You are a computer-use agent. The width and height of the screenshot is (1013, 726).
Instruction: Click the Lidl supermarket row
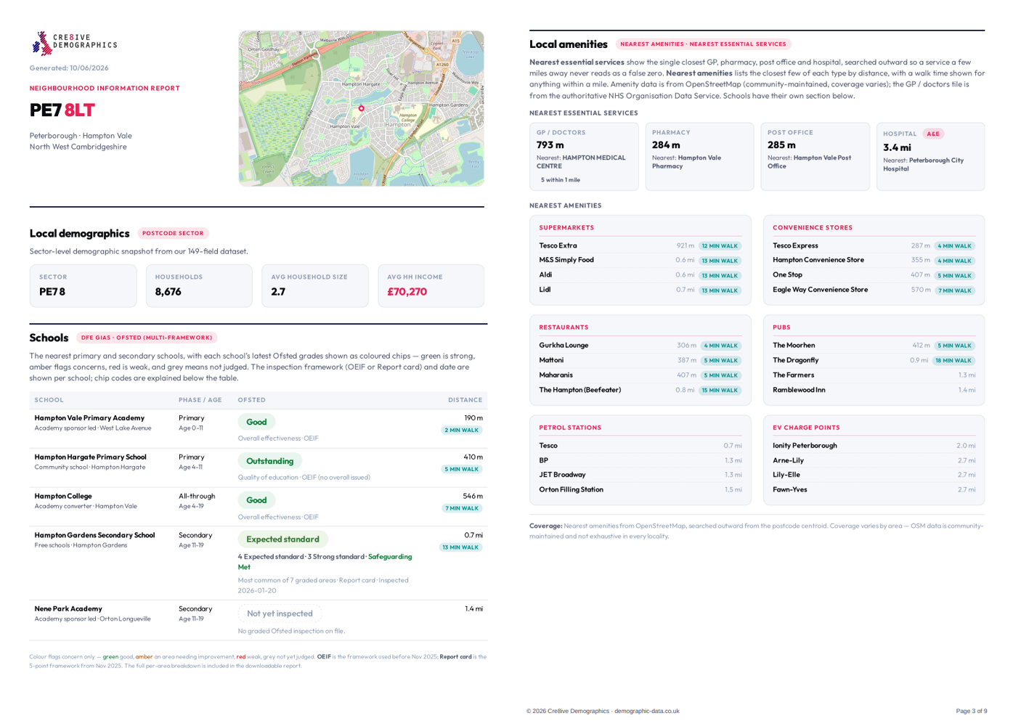(x=640, y=290)
